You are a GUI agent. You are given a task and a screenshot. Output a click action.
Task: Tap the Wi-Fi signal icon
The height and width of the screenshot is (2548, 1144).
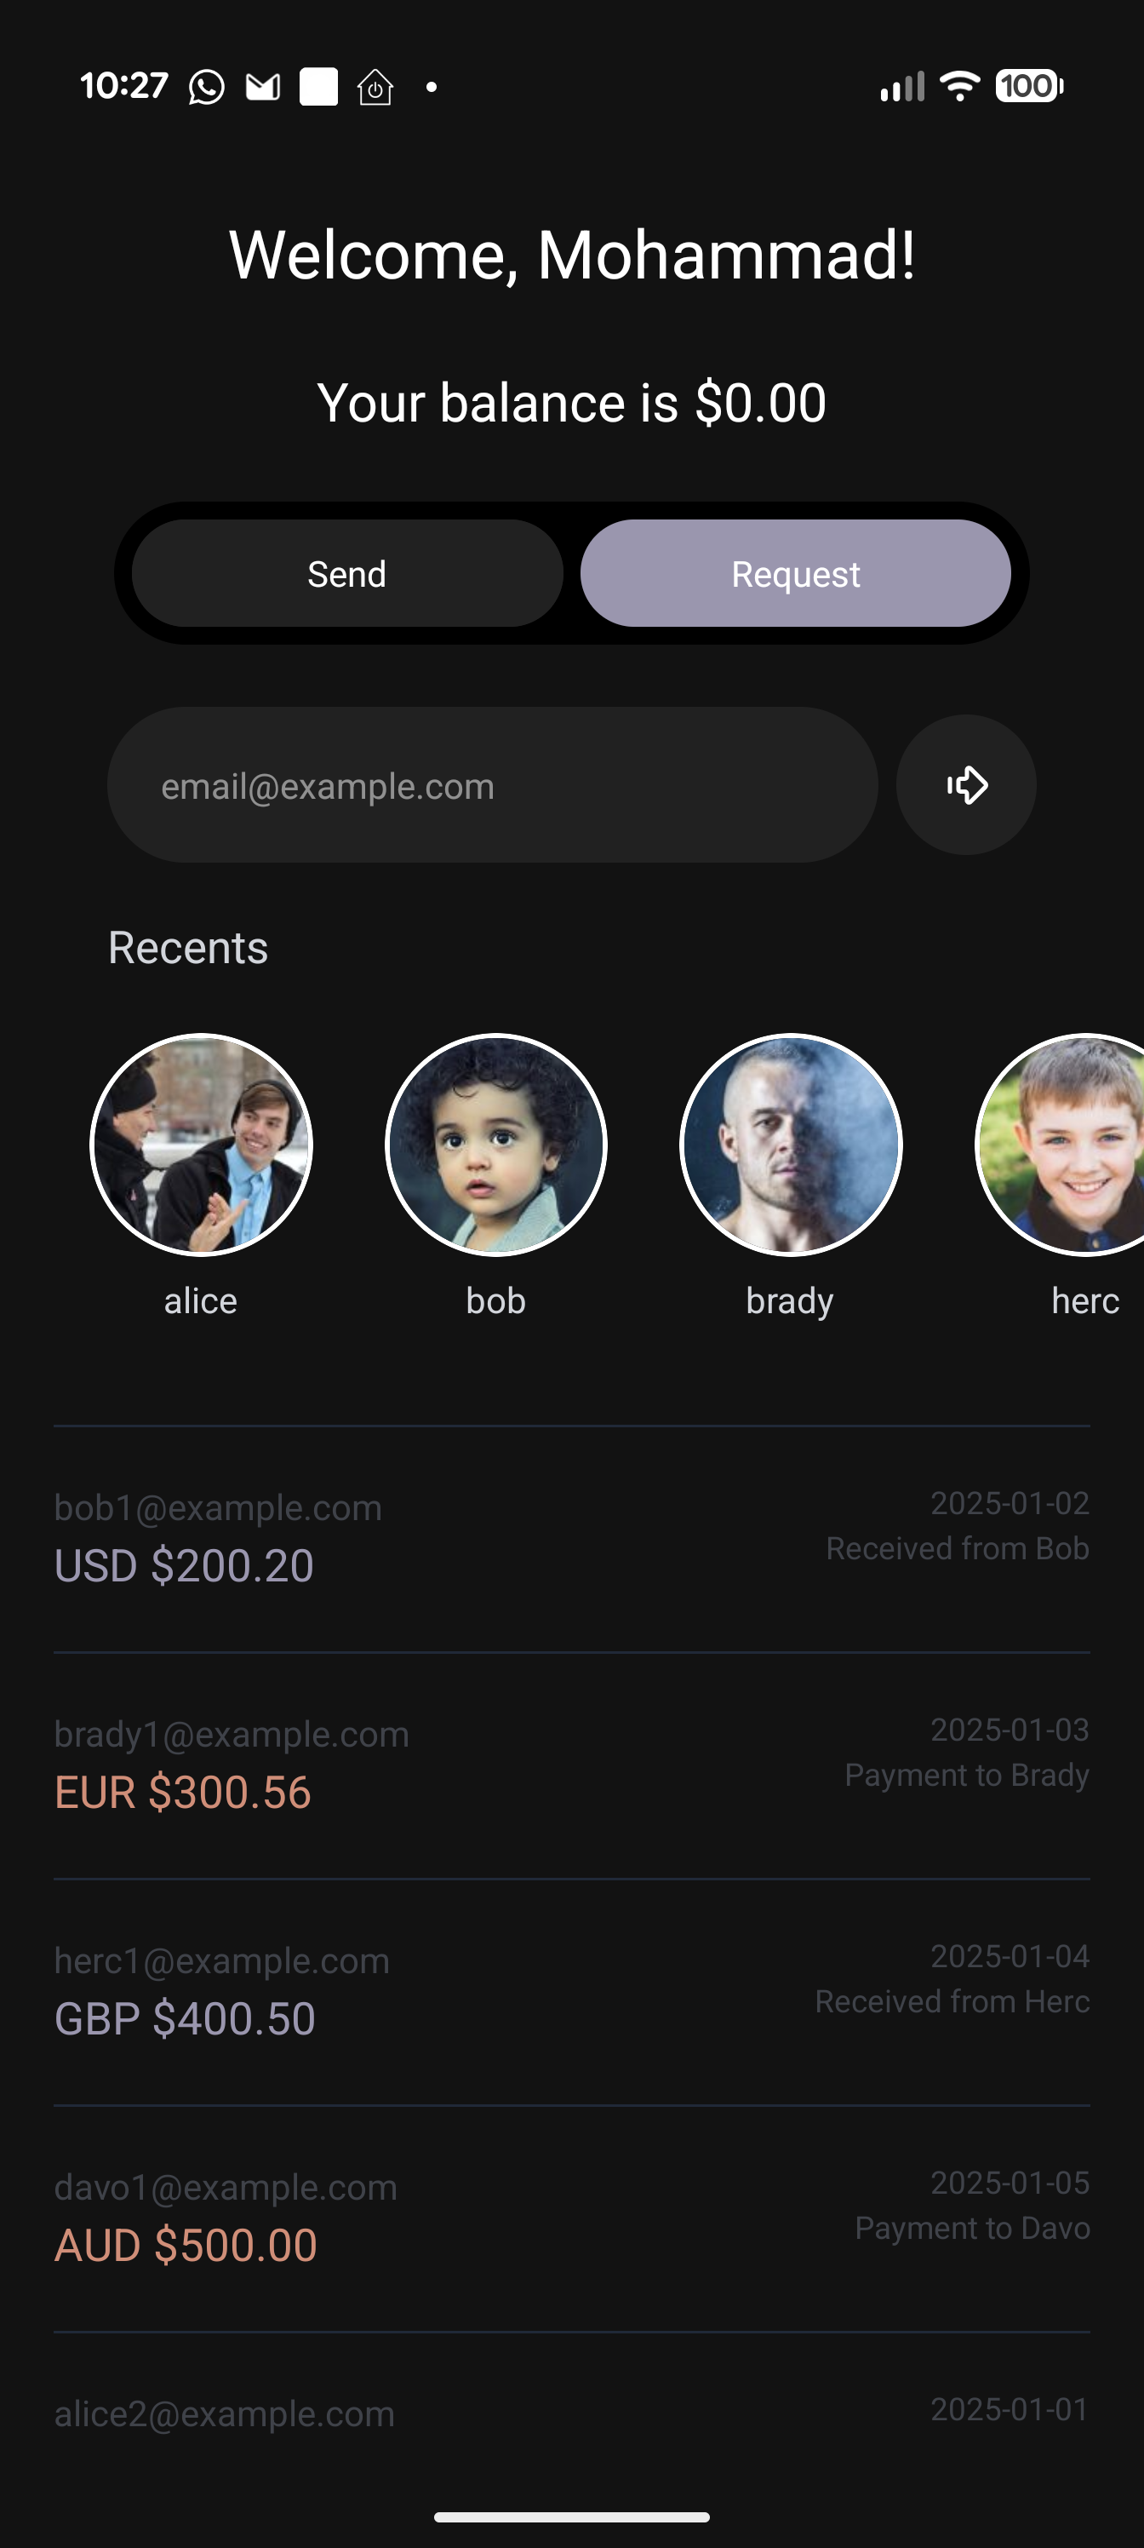[959, 86]
